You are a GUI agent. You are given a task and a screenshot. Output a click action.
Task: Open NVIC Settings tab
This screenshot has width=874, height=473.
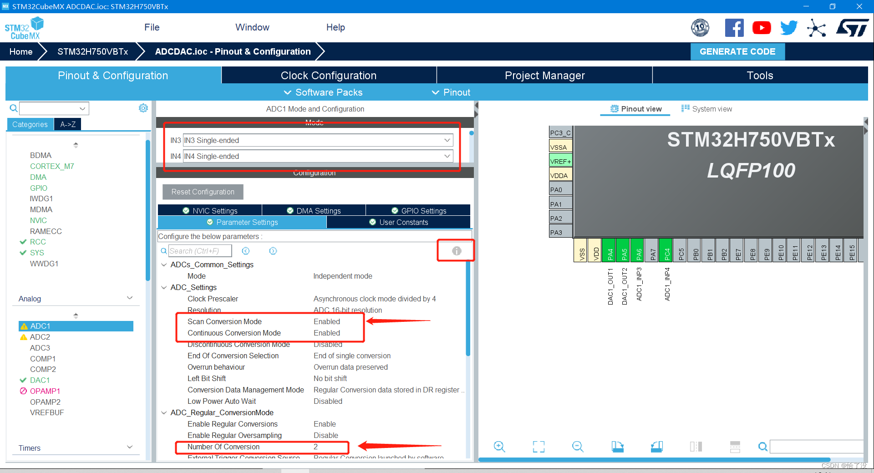(210, 210)
